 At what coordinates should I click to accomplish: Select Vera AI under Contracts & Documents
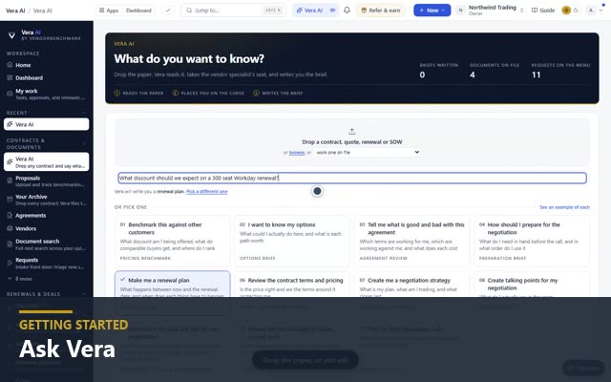point(47,161)
